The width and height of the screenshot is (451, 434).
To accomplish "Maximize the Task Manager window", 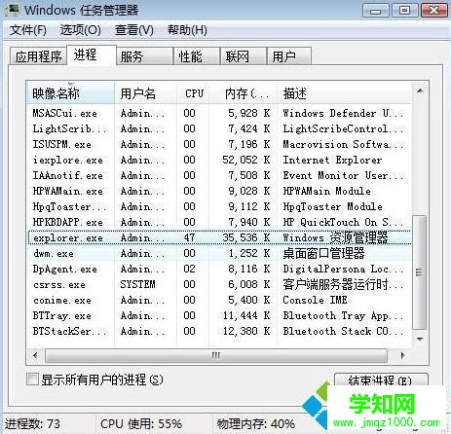I will coord(404,11).
